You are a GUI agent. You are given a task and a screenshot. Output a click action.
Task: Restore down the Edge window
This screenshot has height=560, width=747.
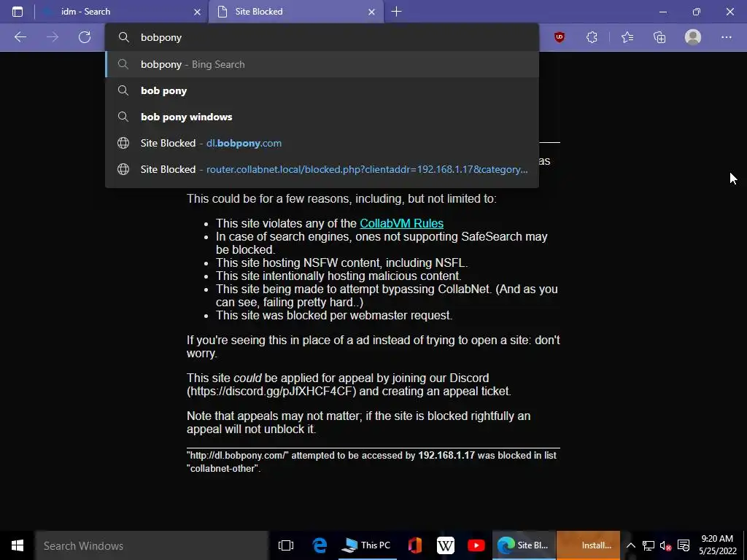(x=696, y=12)
